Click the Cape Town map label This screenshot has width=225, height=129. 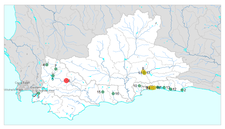pyautogui.click(x=22, y=83)
